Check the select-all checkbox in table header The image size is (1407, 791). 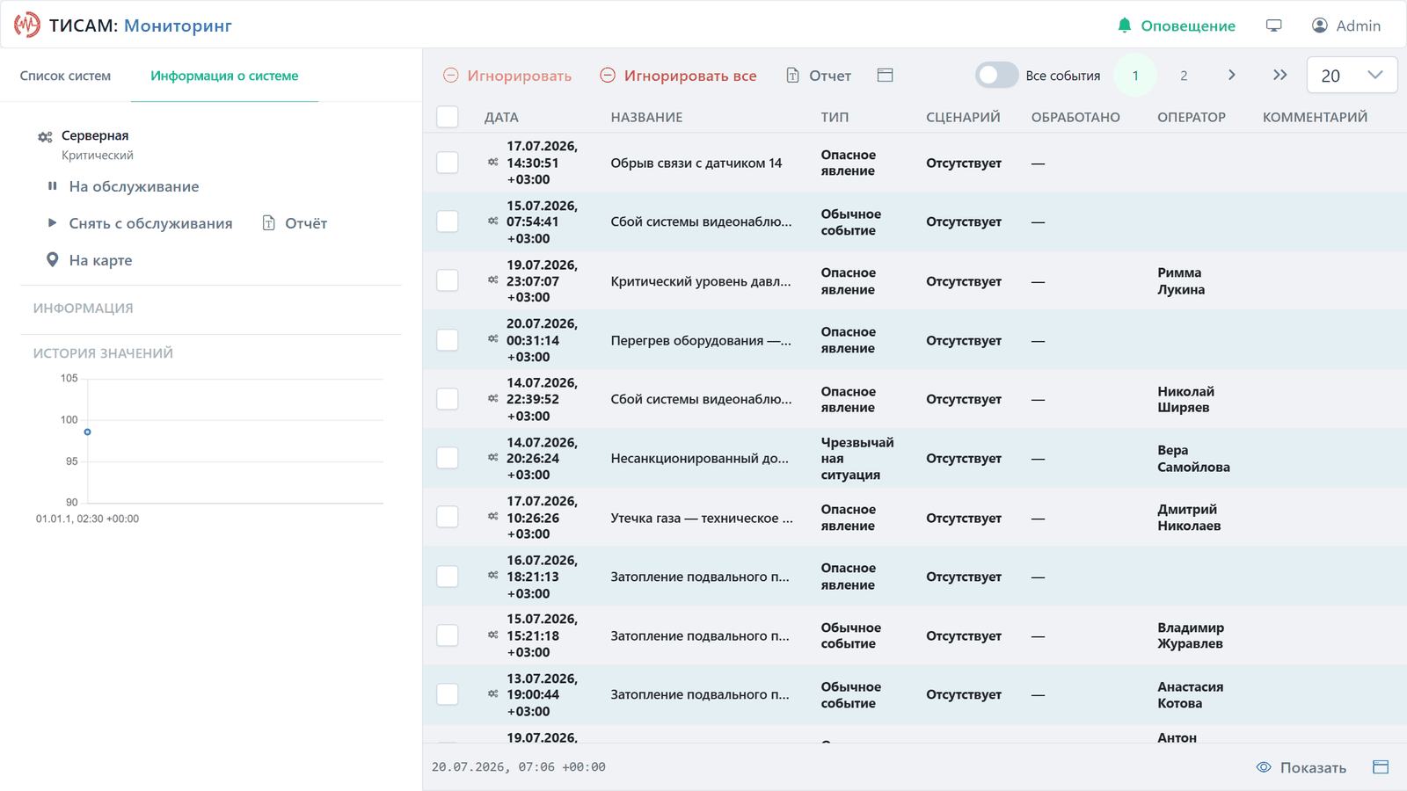pyautogui.click(x=448, y=117)
